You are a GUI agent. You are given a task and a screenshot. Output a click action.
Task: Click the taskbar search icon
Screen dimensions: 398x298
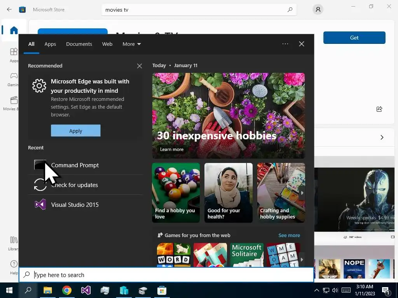pyautogui.click(x=28, y=290)
